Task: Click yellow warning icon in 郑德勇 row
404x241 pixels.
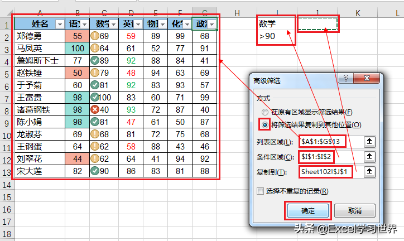Action: tap(95, 36)
